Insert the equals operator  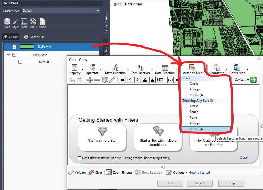click(123, 80)
